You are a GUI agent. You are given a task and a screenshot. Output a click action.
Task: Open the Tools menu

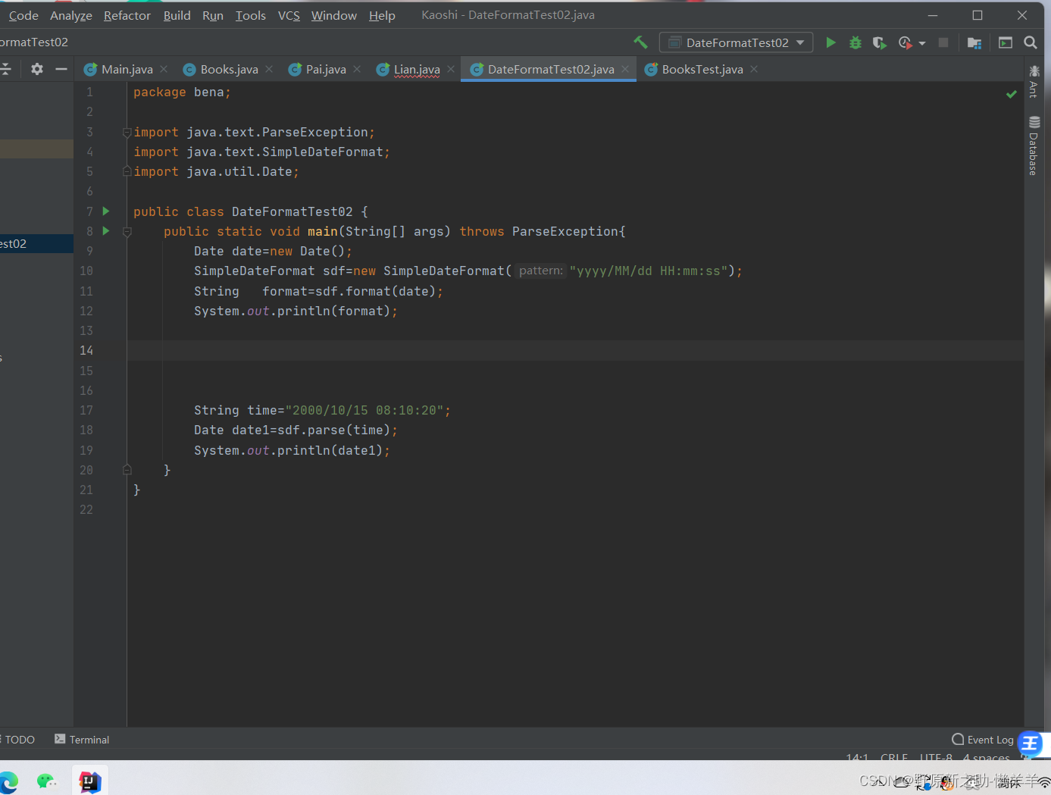(250, 15)
